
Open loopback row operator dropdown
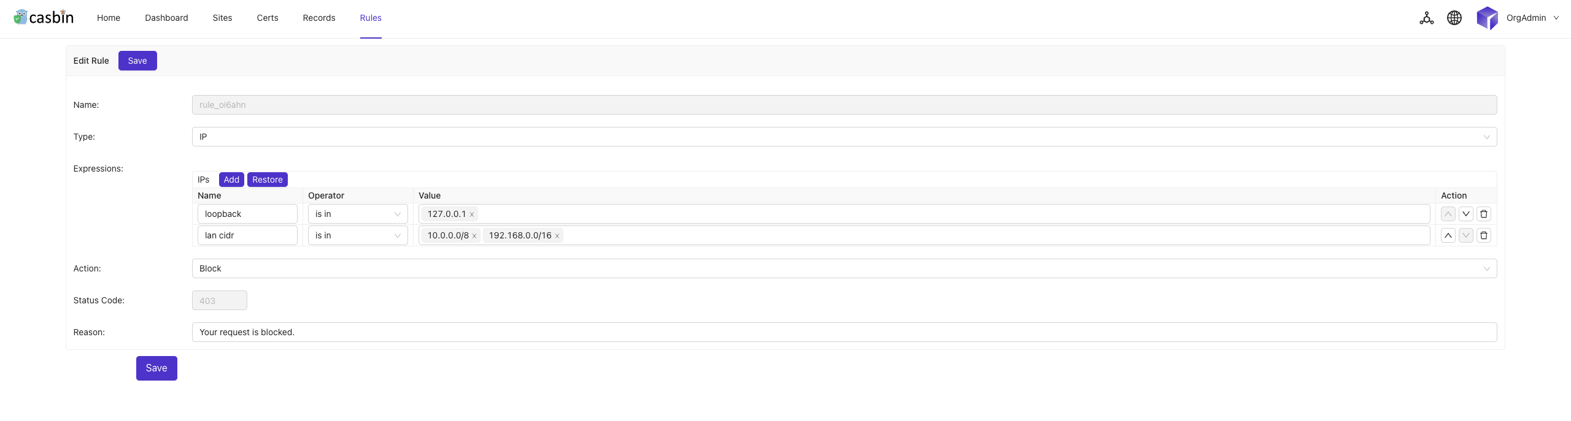[358, 214]
